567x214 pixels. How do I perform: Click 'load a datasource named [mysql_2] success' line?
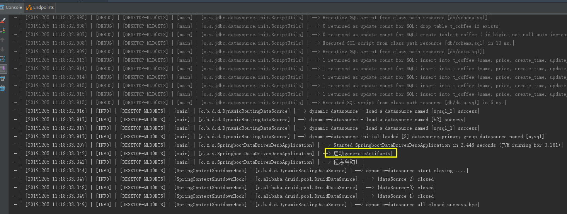246,111
